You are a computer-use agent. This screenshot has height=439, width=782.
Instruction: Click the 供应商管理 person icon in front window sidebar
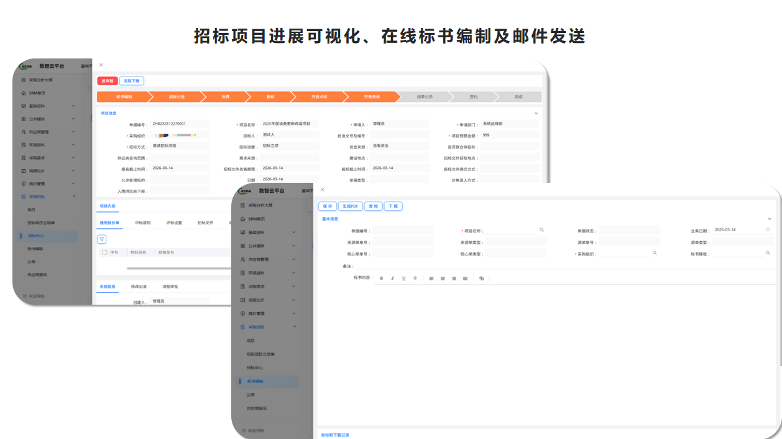[x=243, y=259]
